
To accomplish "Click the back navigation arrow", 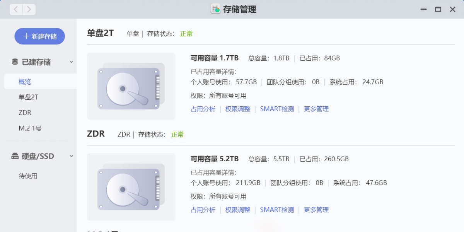I will (16, 9).
